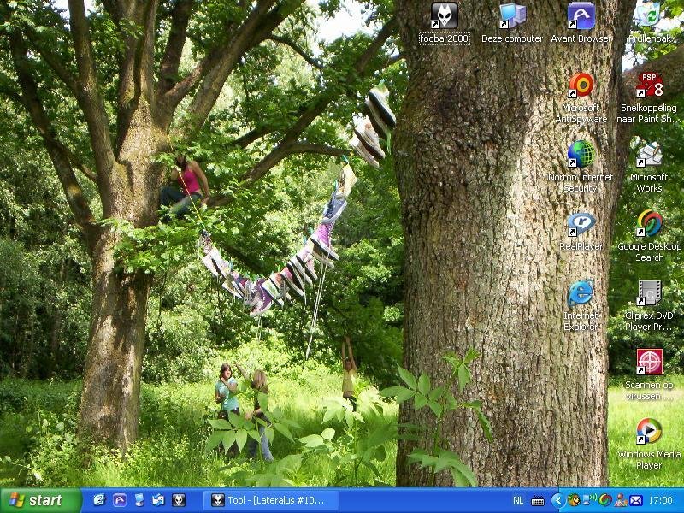
Task: Launch foobar2000 from quick launch bar
Action: 179,500
